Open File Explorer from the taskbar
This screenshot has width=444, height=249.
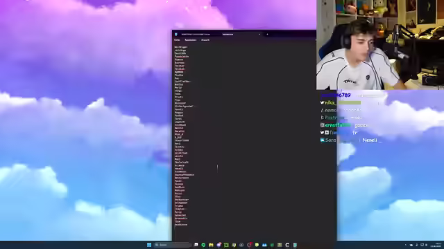pyautogui.click(x=211, y=245)
